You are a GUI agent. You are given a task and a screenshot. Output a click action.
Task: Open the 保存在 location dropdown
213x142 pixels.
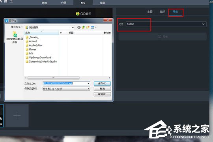(49, 27)
